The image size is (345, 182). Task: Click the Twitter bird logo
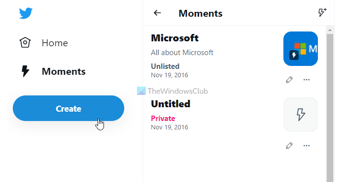26,13
